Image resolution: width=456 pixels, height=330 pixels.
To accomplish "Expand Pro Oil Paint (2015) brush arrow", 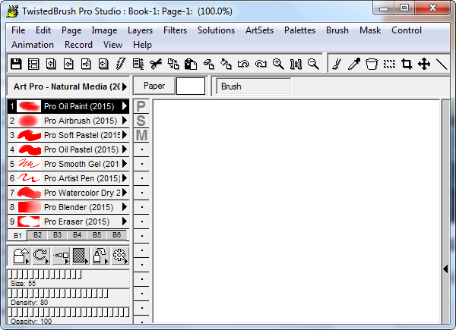I will tap(125, 106).
